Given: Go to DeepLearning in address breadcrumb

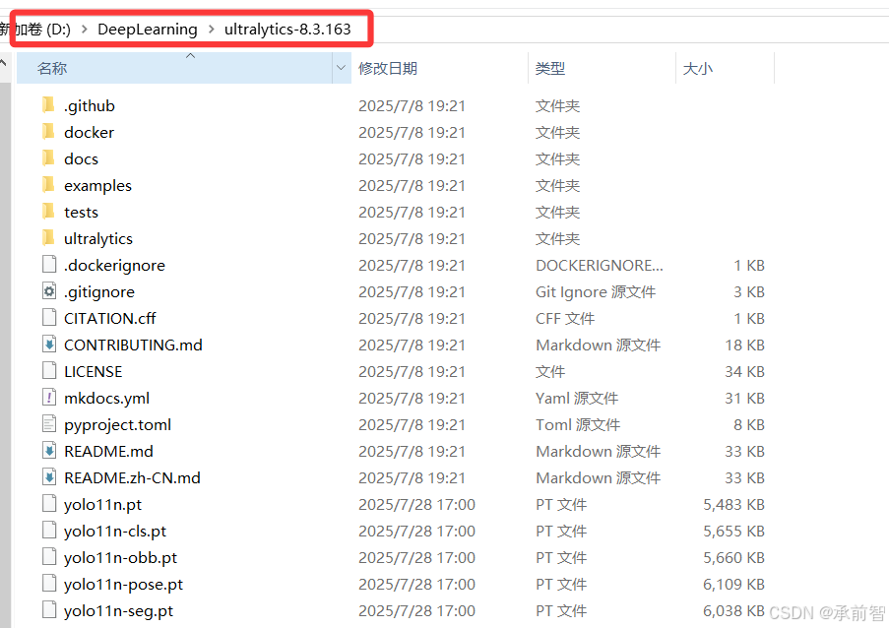Looking at the screenshot, I should point(148,29).
